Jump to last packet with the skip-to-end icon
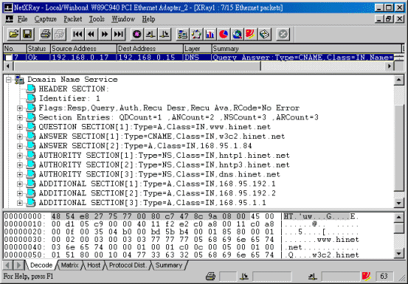Image resolution: width=408 pixels, height=284 pixels. [119, 34]
